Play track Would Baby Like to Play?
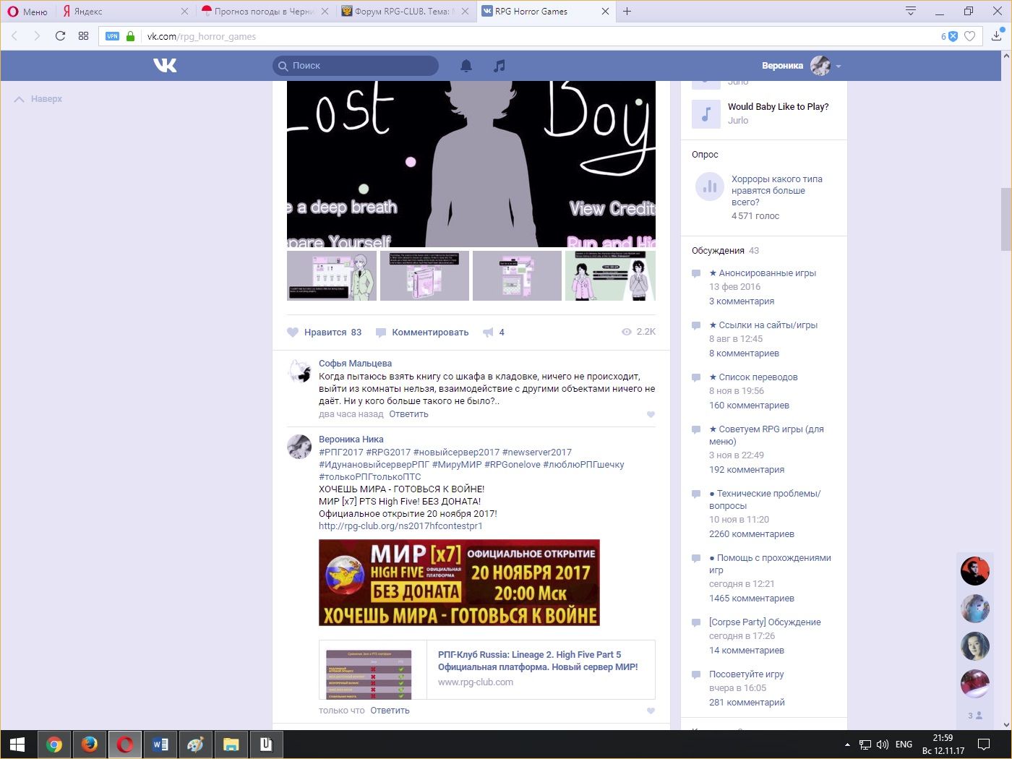Screen dimensions: 1012x759 (x=706, y=114)
